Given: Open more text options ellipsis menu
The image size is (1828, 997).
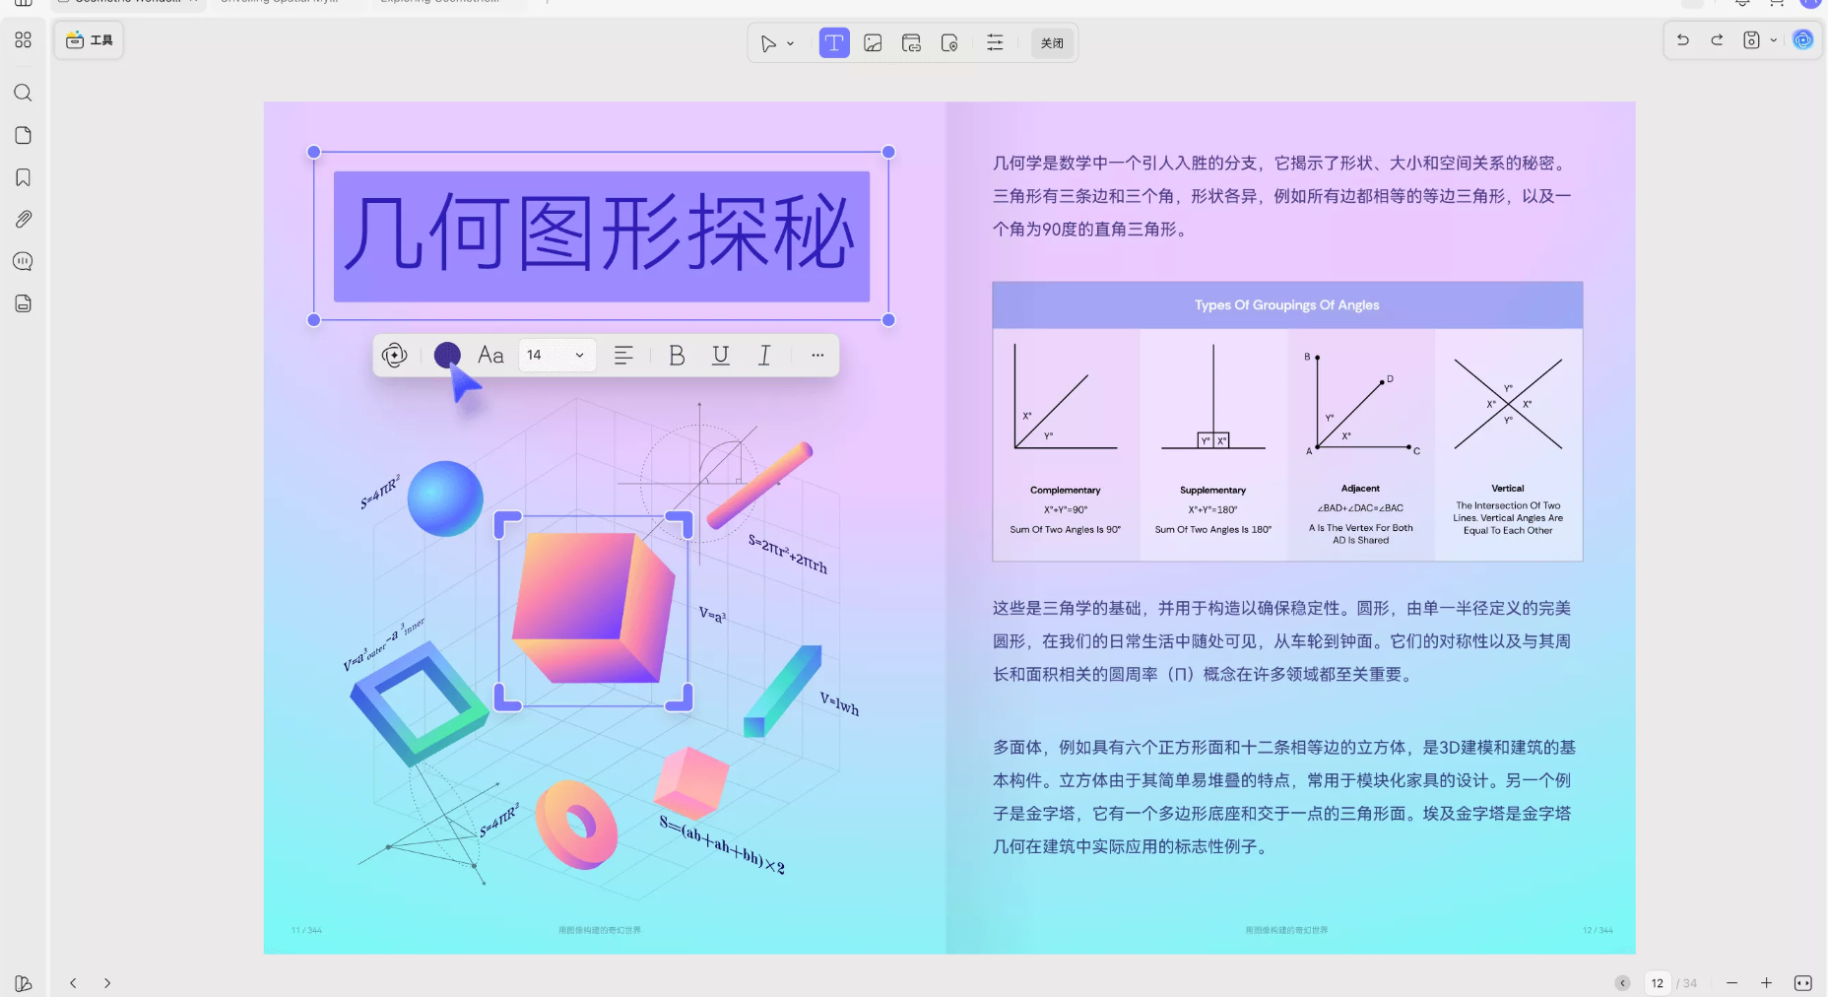Looking at the screenshot, I should point(817,356).
